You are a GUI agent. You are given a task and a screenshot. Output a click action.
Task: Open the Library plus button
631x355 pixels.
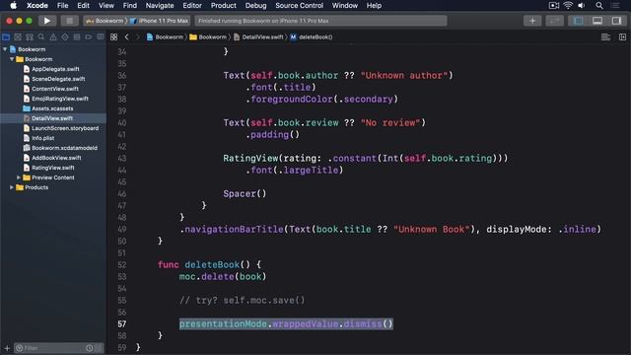click(532, 21)
